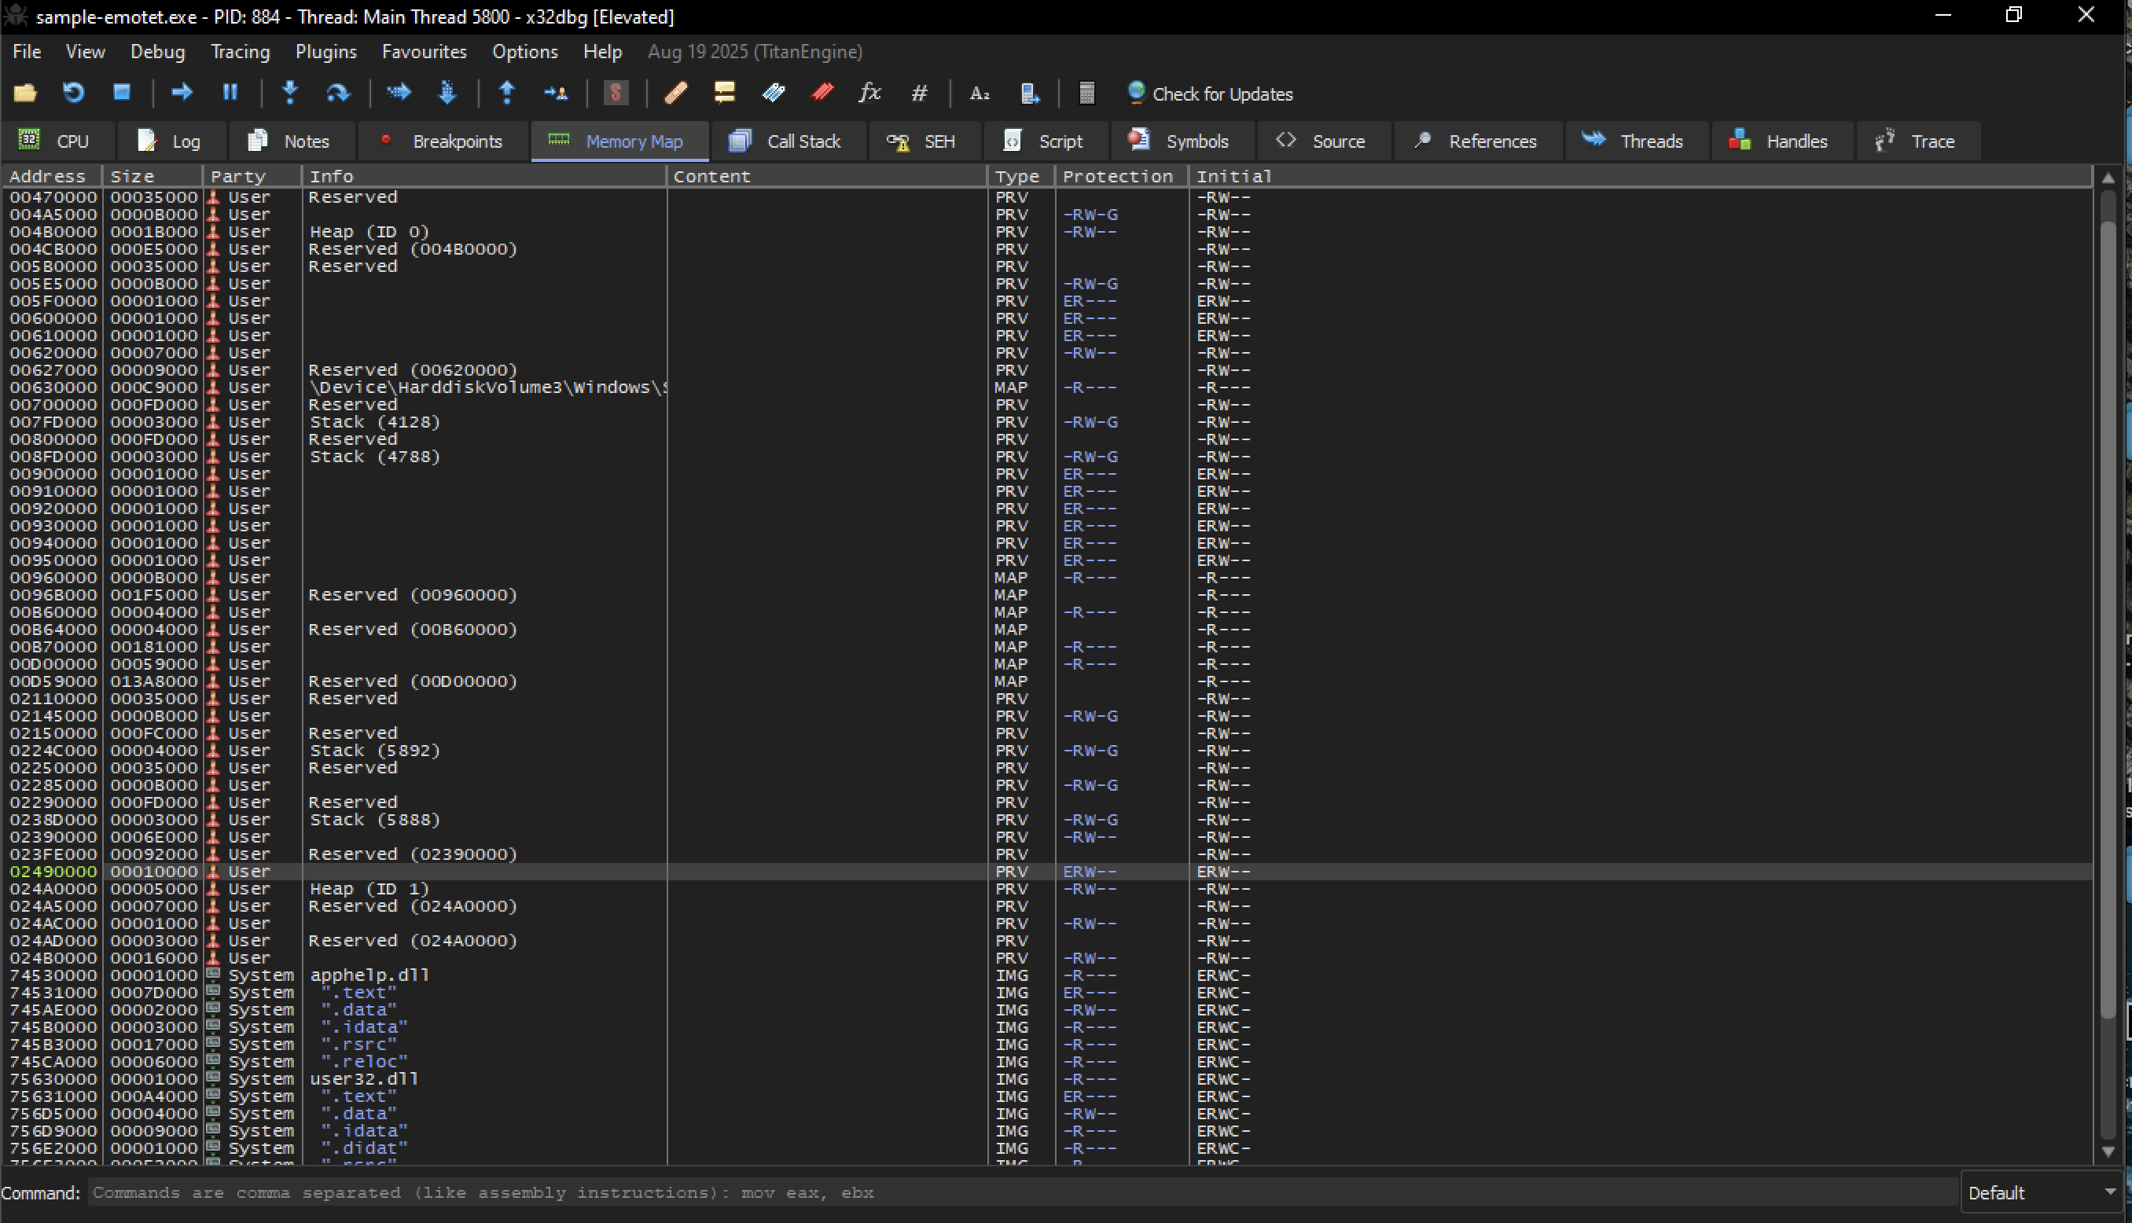2132x1223 pixels.
Task: Open the Plugins menu
Action: tap(326, 51)
